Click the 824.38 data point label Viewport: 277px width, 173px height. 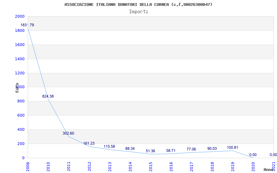tap(48, 96)
